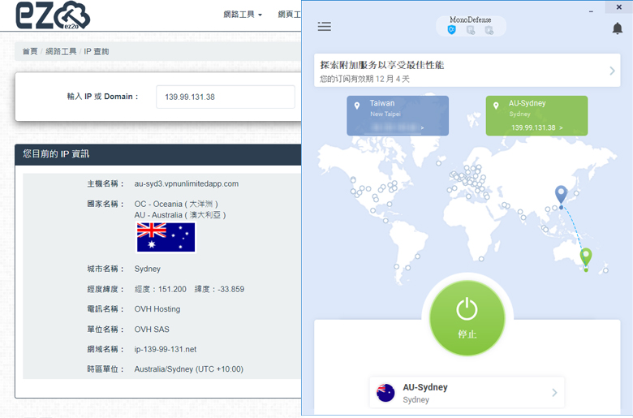The height and width of the screenshot is (418, 633).
Task: Click the AU - Australia country line
Action: point(180,215)
